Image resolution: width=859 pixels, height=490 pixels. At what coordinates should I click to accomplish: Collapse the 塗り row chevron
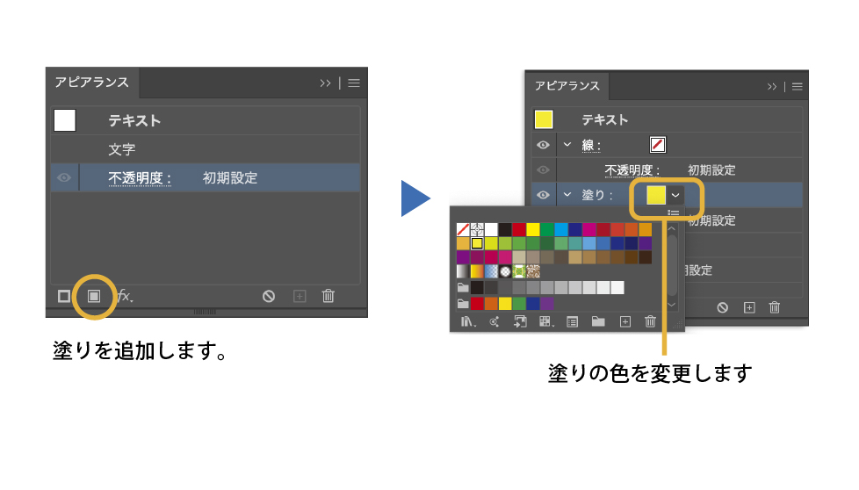click(x=567, y=194)
